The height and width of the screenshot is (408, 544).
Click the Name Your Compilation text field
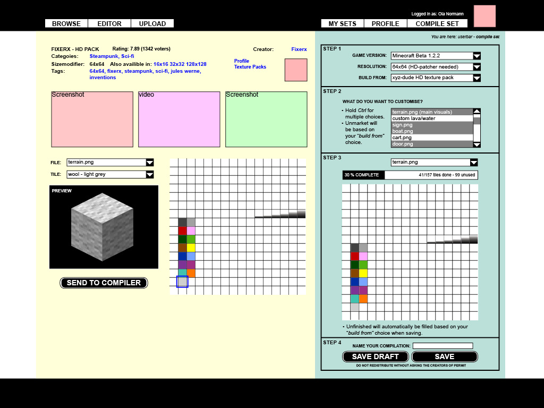443,346
